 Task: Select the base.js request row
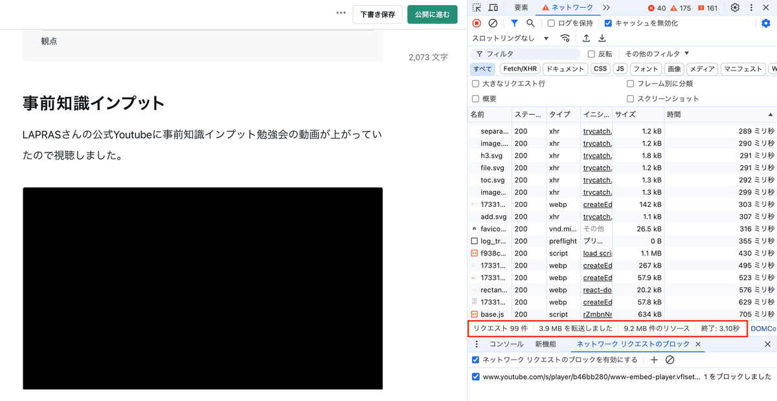coord(622,314)
